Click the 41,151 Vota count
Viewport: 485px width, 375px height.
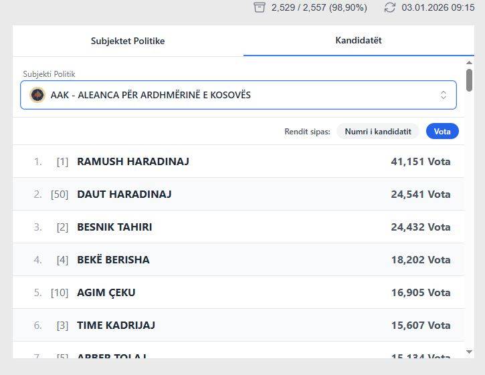pos(420,161)
